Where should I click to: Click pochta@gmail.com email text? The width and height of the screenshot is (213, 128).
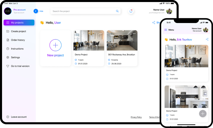(157, 13)
